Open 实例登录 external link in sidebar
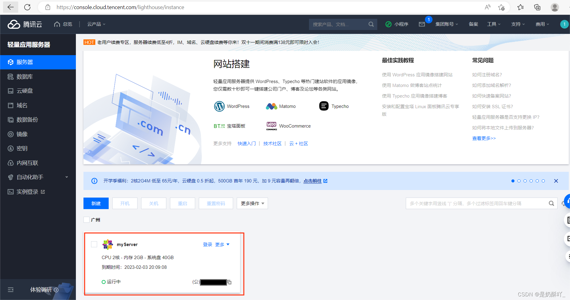Viewport: 570px width, 300px height. pos(38,192)
